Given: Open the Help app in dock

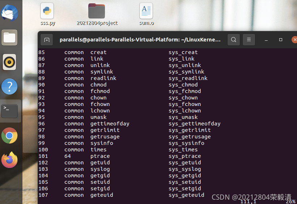Looking at the screenshot, I should tap(9, 87).
